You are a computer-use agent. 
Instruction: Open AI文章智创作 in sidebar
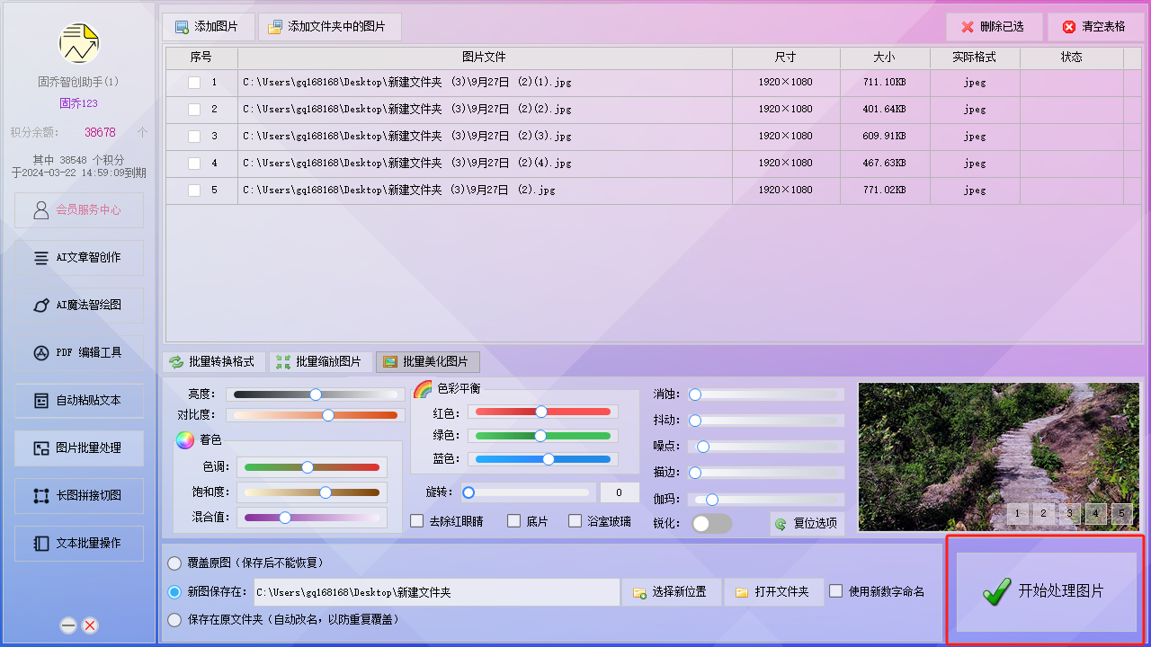(79, 258)
